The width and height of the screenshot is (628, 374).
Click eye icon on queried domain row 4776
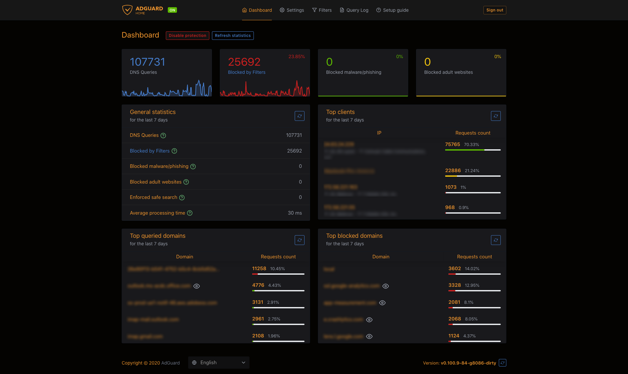(197, 286)
